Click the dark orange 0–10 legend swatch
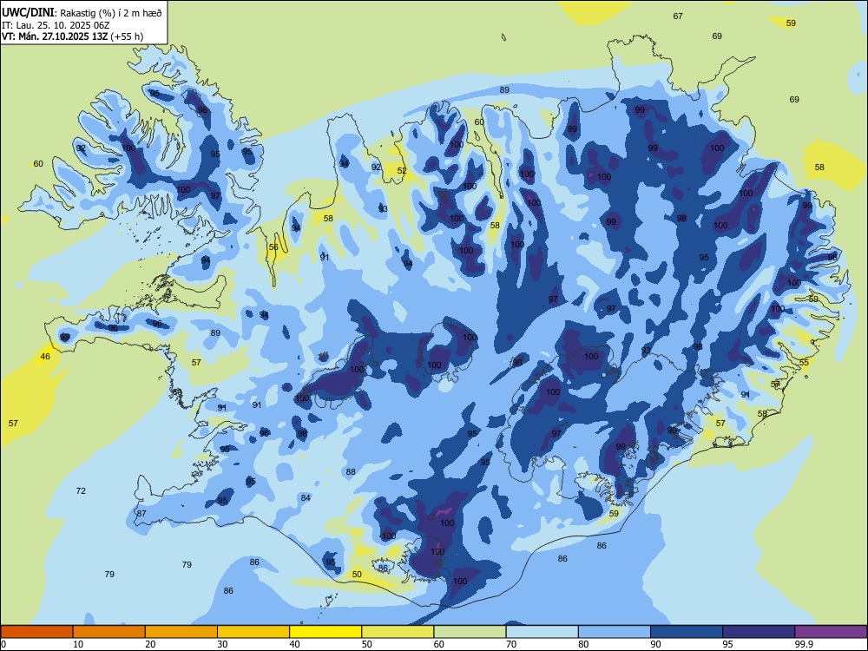 [36, 632]
